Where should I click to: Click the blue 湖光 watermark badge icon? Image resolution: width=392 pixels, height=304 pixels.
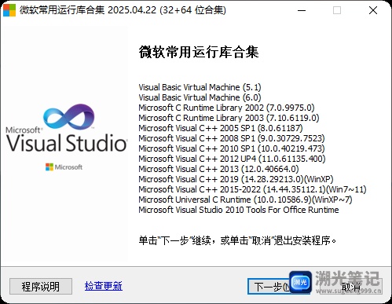[300, 282]
